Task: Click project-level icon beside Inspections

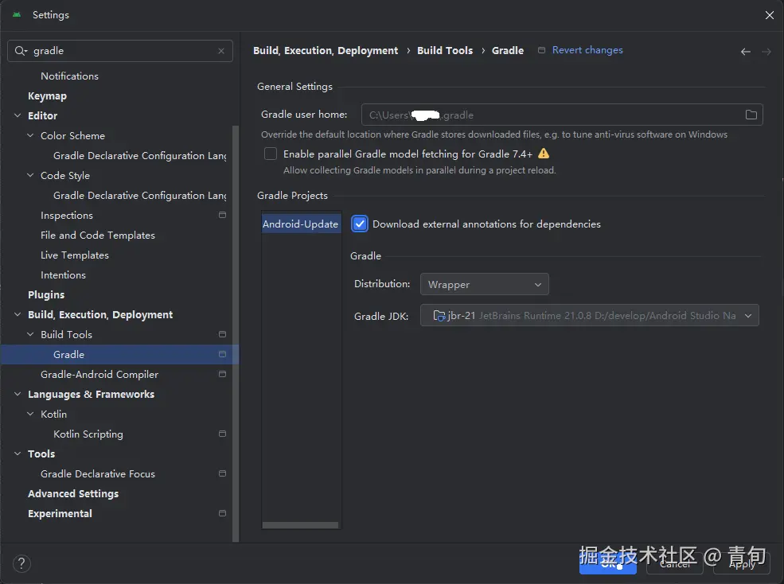Action: point(223,215)
